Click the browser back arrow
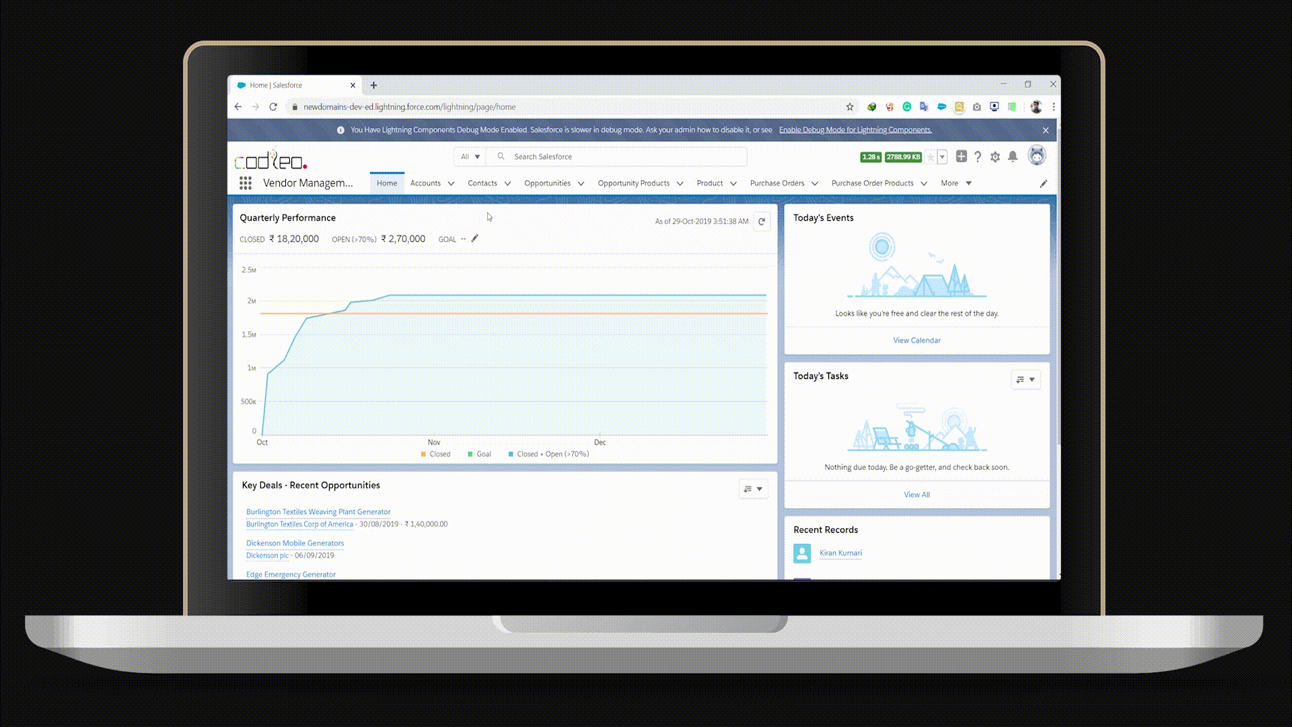Screen dimensions: 1292x727 [238, 107]
